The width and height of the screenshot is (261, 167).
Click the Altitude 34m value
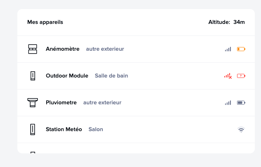(x=239, y=22)
